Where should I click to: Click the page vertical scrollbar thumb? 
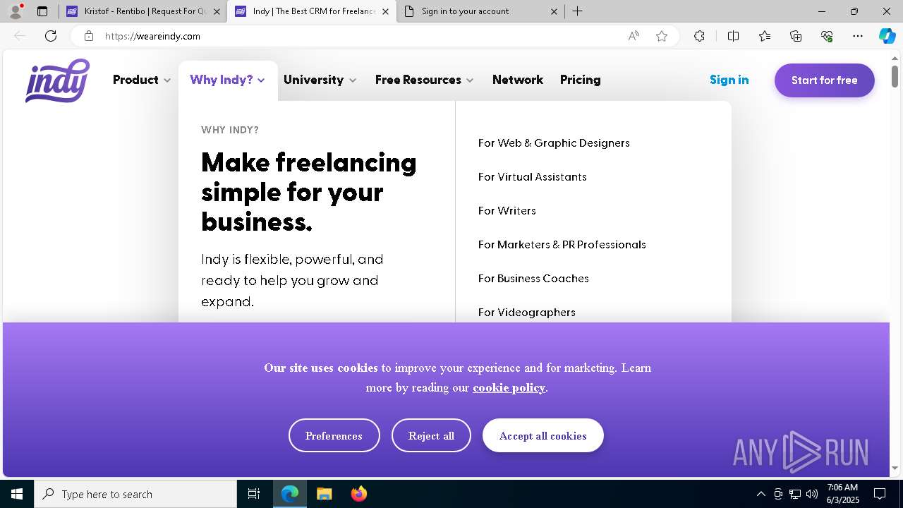(895, 75)
